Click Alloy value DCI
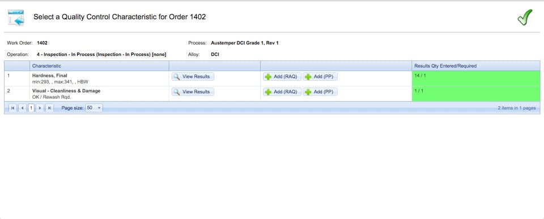 [x=215, y=55]
